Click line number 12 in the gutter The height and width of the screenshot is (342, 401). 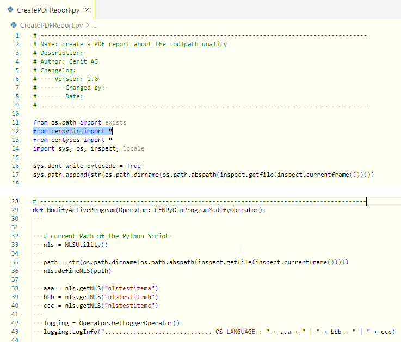[16, 131]
